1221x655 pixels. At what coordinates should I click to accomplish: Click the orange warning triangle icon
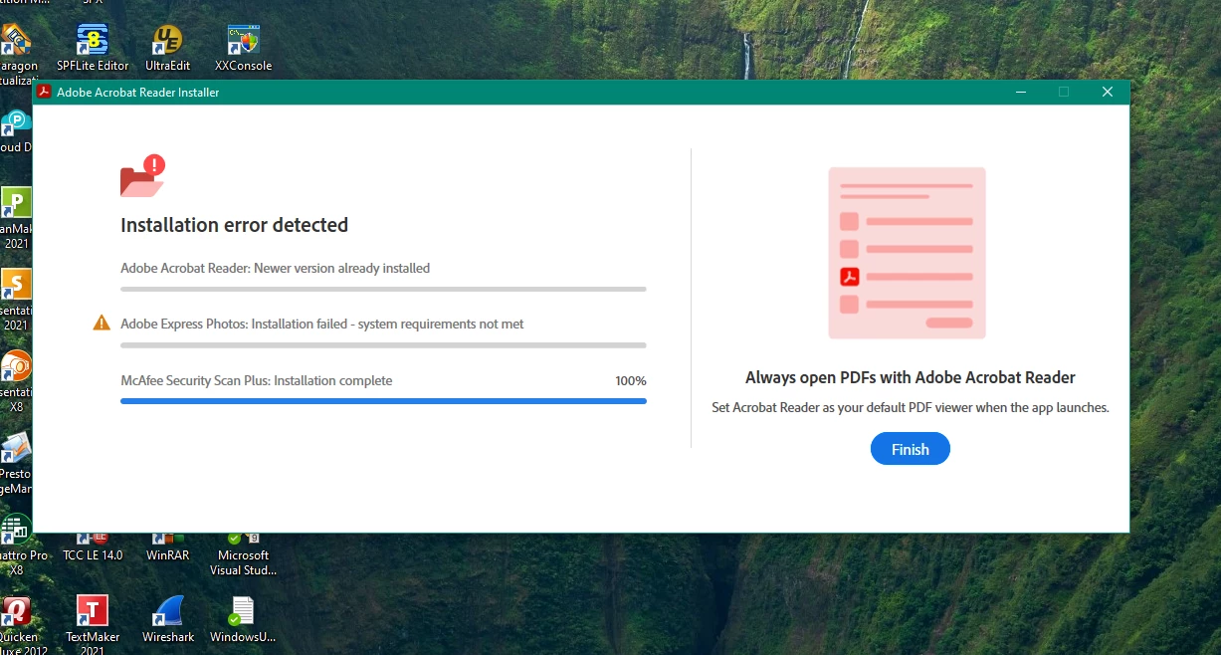coord(102,324)
